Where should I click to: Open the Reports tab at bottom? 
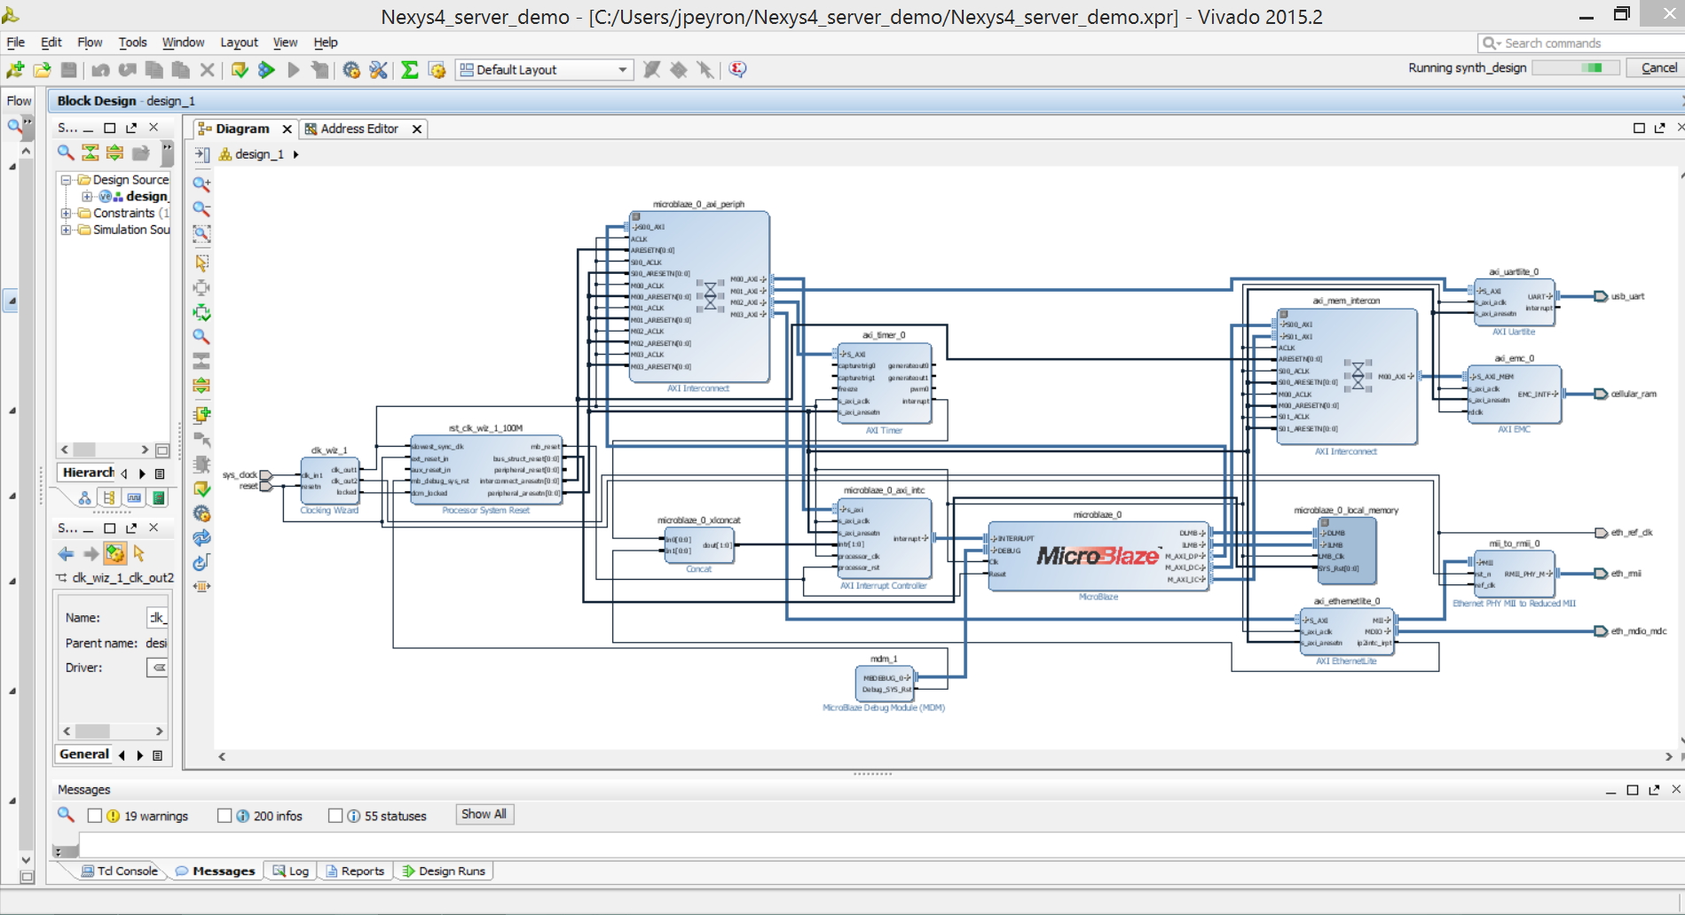pyautogui.click(x=355, y=872)
